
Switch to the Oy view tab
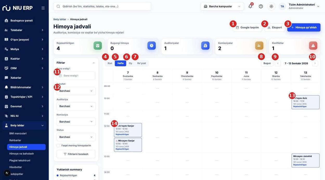point(131,63)
